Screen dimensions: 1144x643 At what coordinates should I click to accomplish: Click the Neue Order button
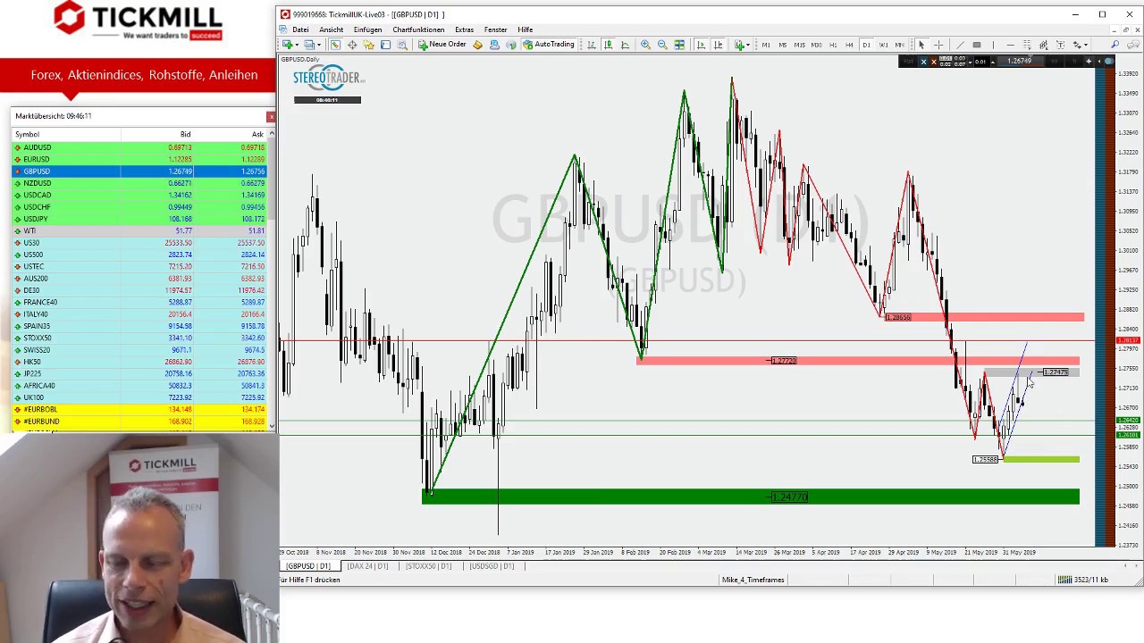pyautogui.click(x=443, y=45)
